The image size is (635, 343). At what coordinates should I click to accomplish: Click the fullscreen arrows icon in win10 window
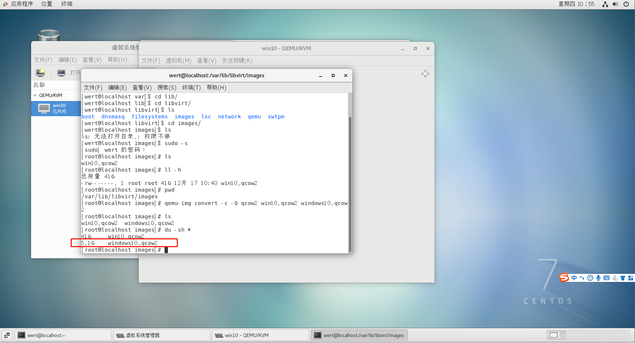425,74
